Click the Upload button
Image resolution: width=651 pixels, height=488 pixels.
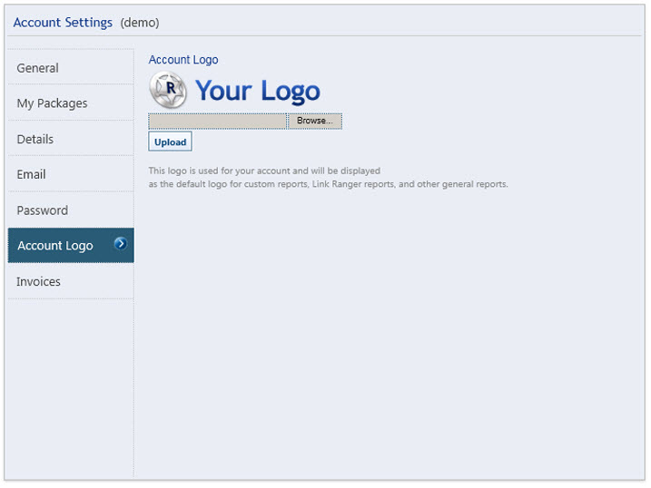(x=170, y=142)
